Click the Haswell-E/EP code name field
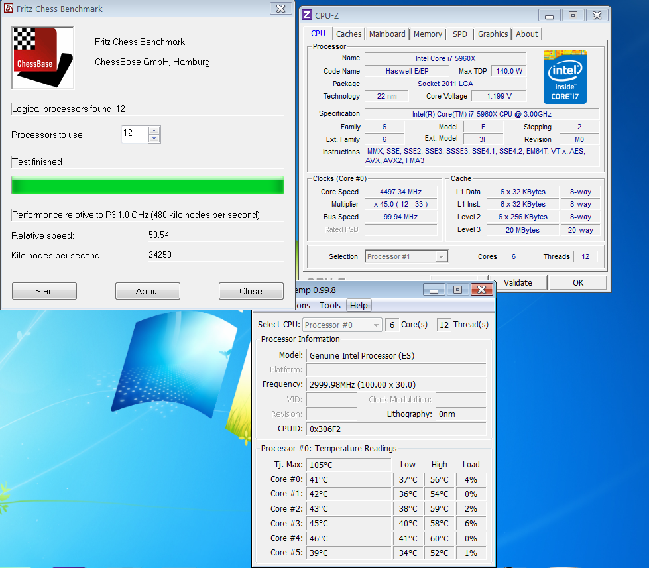The width and height of the screenshot is (649, 568). point(407,71)
